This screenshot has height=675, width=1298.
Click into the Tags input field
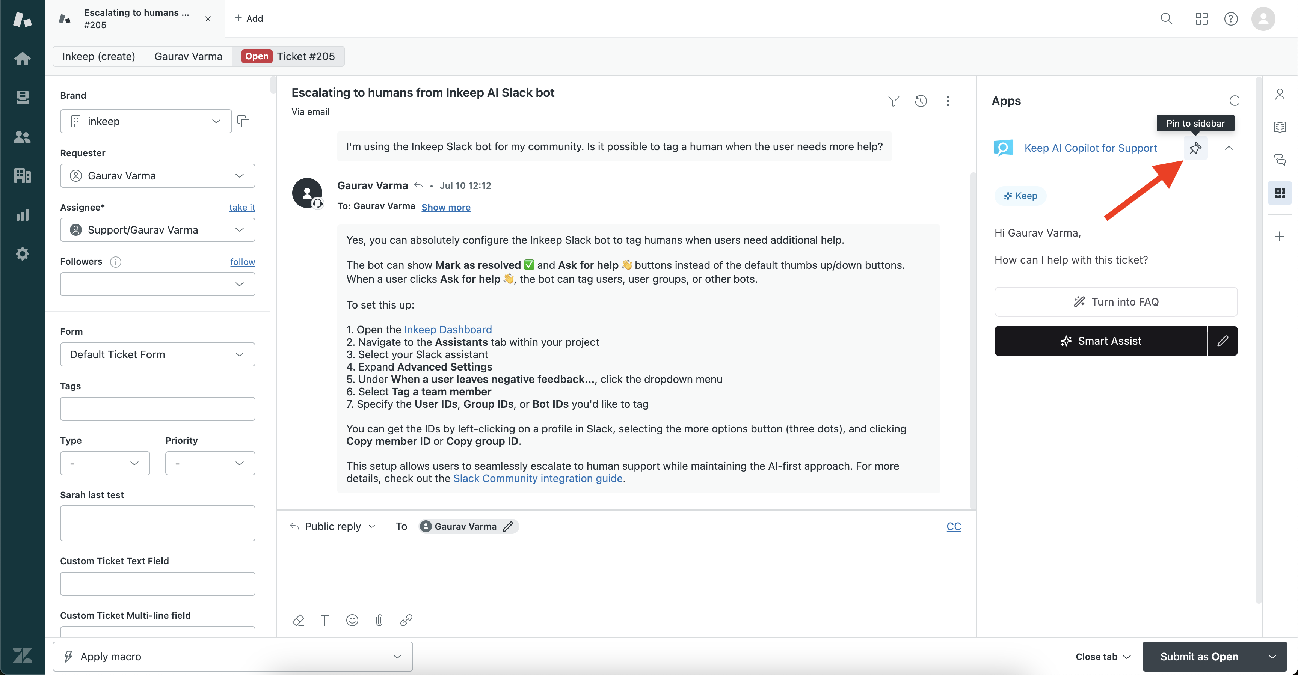pos(157,408)
